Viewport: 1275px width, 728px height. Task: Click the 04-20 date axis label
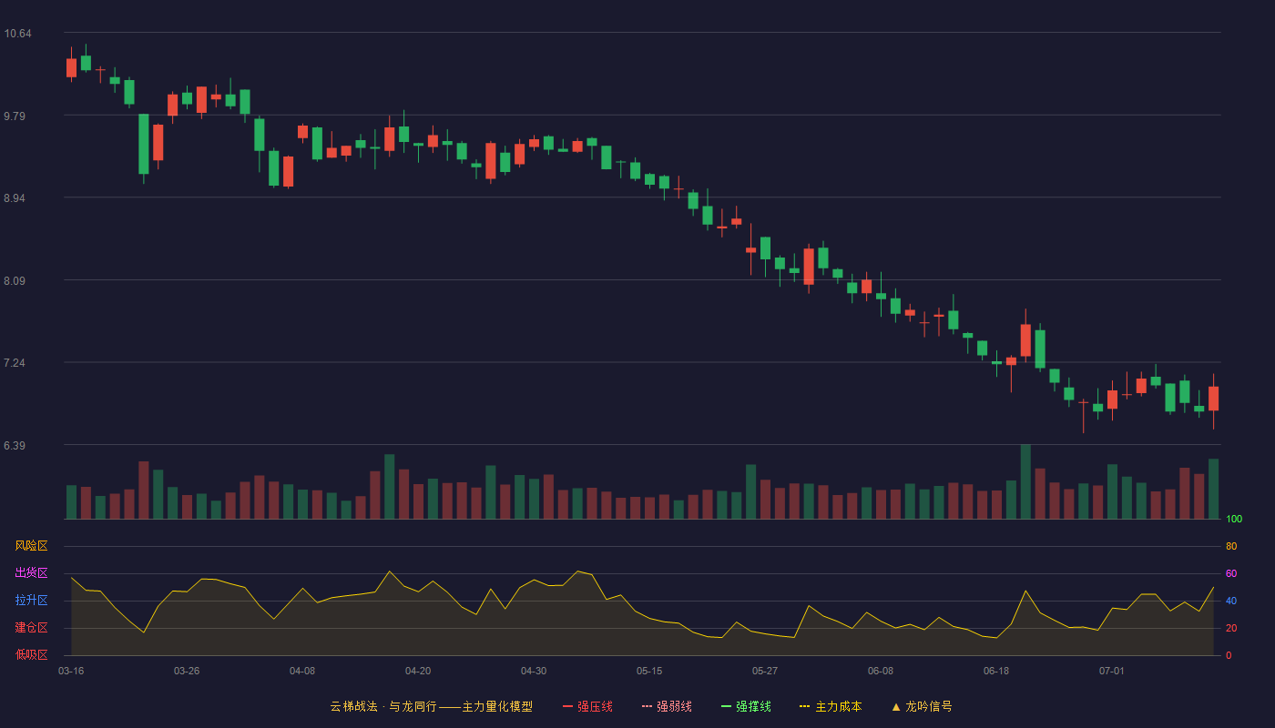tap(418, 671)
